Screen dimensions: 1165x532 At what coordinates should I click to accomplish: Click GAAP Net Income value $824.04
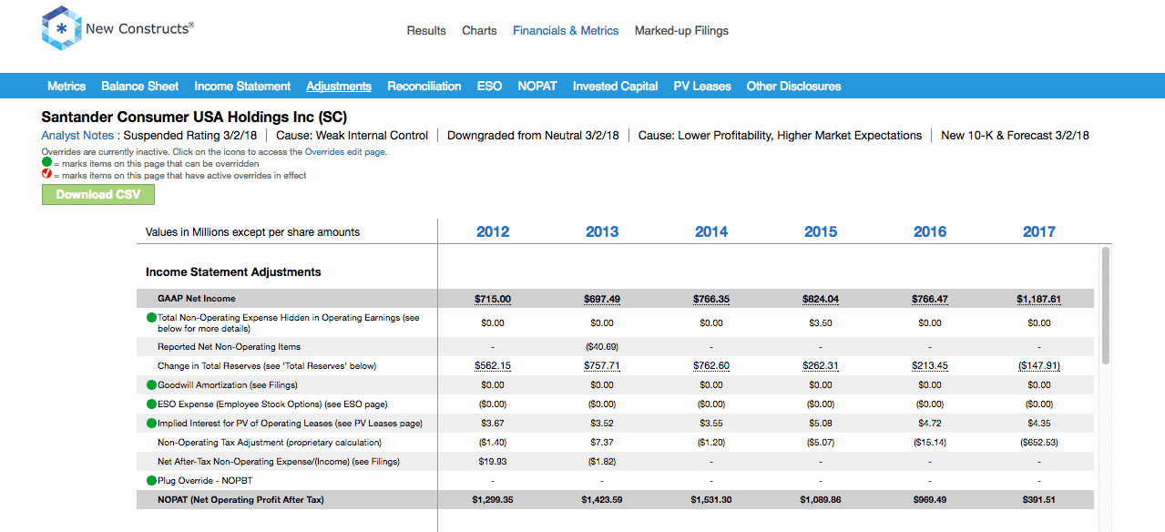[821, 299]
